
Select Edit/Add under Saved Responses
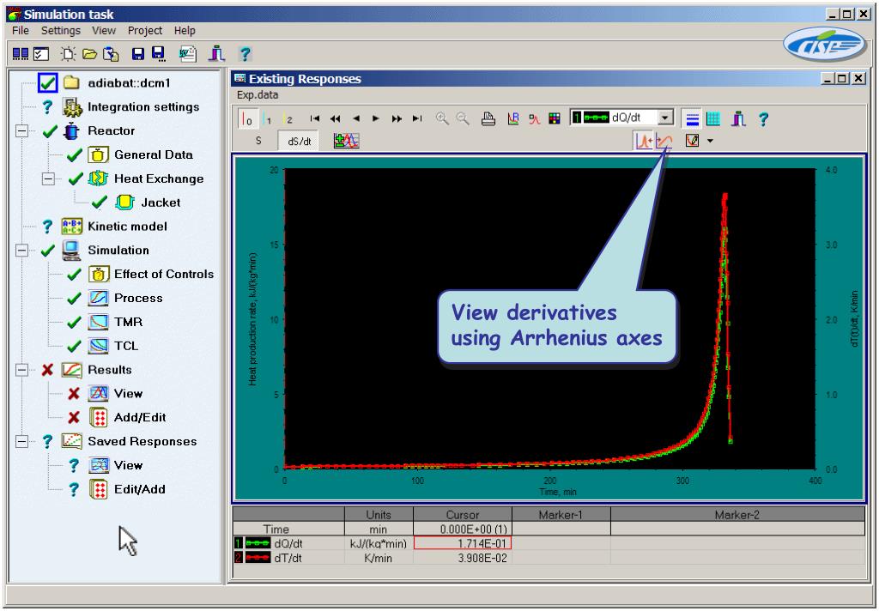(x=140, y=489)
